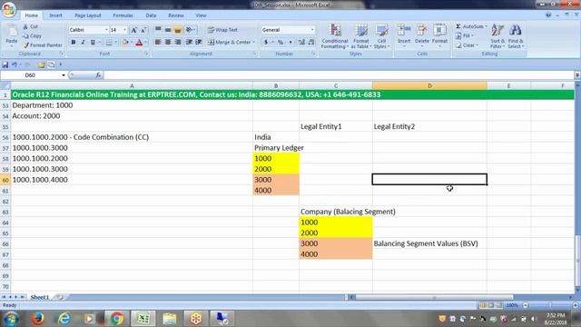Switch to the Formulas tab
The width and height of the screenshot is (581, 327).
[123, 15]
